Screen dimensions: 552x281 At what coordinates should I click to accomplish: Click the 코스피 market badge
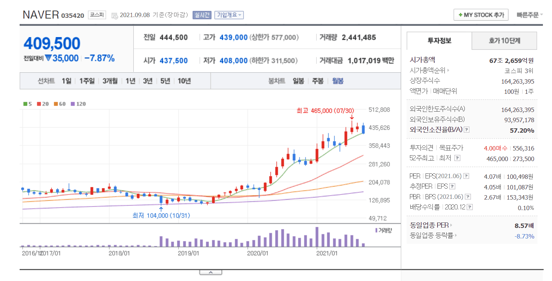click(97, 15)
